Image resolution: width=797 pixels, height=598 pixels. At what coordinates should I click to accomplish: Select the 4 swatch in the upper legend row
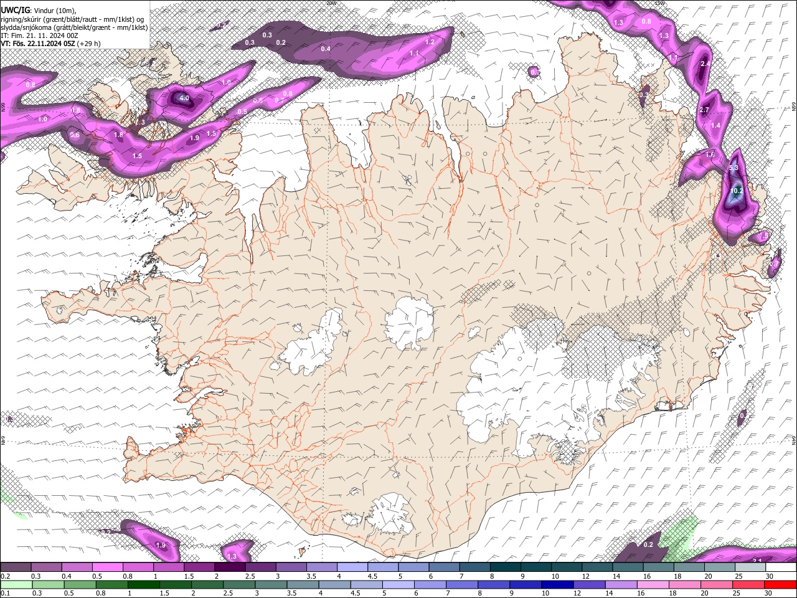click(x=352, y=567)
